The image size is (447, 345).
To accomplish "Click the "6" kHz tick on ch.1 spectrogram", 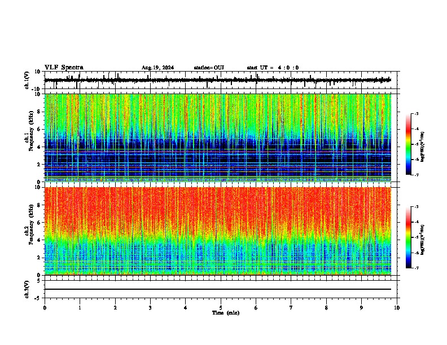I will (x=40, y=130).
